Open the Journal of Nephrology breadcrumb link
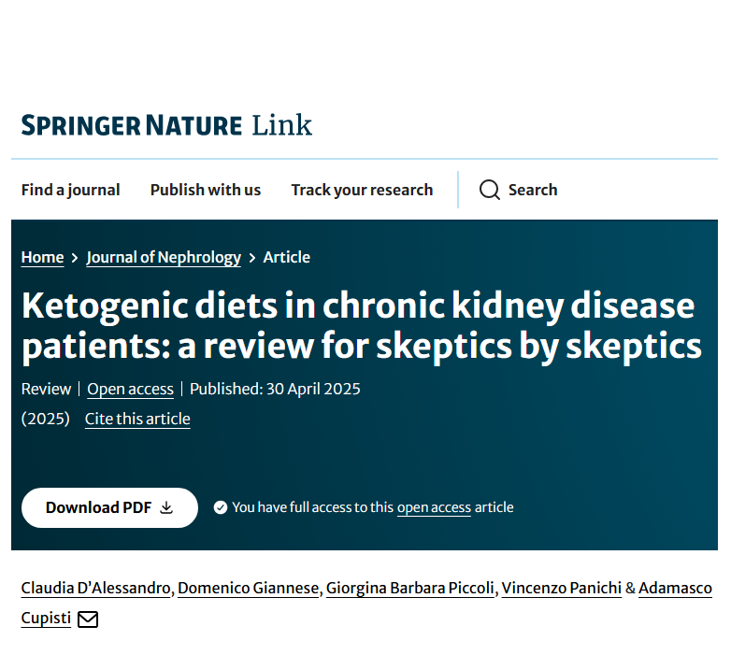The width and height of the screenshot is (731, 669). (164, 257)
